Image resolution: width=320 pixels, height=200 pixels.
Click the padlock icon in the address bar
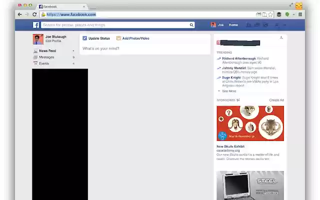43,14
